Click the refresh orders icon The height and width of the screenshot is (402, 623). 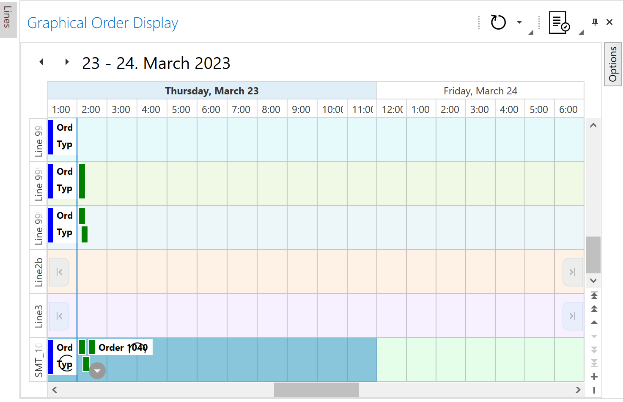click(x=498, y=22)
